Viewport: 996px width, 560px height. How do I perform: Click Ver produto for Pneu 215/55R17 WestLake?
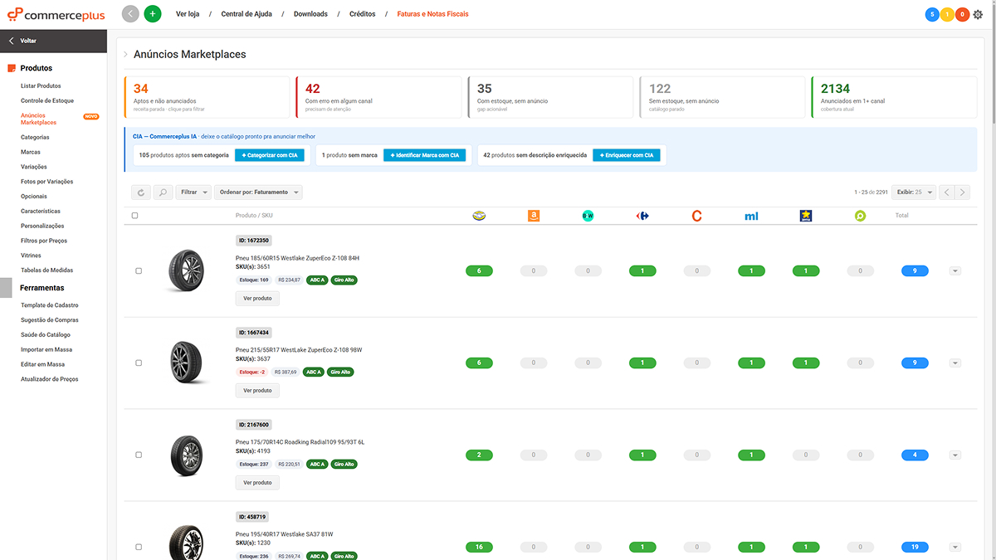point(257,391)
